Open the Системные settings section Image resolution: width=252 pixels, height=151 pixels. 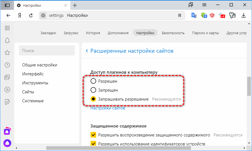pyautogui.click(x=33, y=101)
